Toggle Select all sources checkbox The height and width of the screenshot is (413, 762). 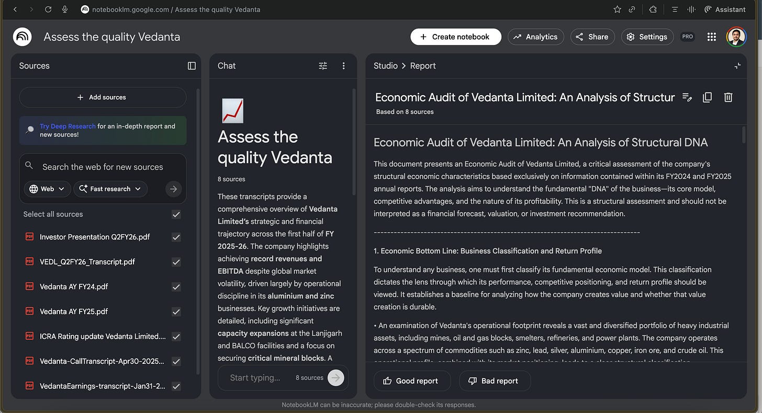pyautogui.click(x=176, y=214)
